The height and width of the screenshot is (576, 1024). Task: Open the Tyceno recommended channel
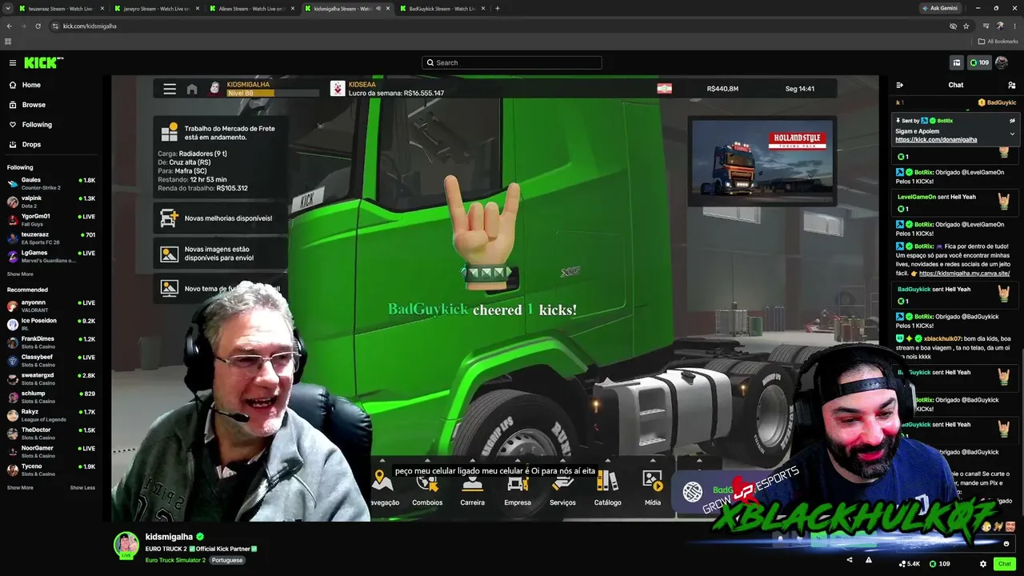coord(51,470)
